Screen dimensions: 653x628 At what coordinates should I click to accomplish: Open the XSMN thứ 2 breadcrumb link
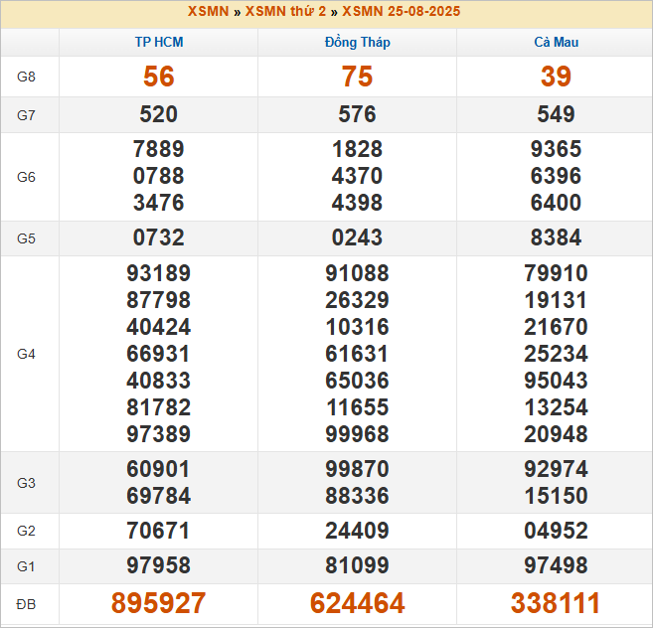pos(285,11)
